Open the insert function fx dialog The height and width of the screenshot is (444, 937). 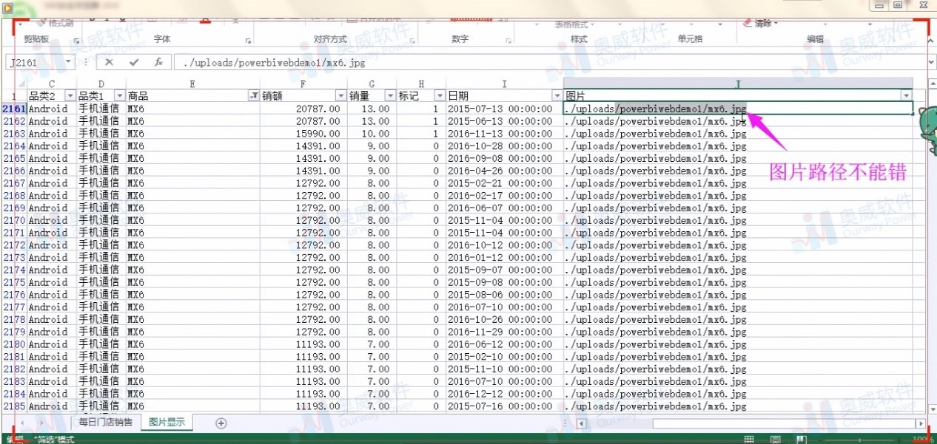[158, 62]
